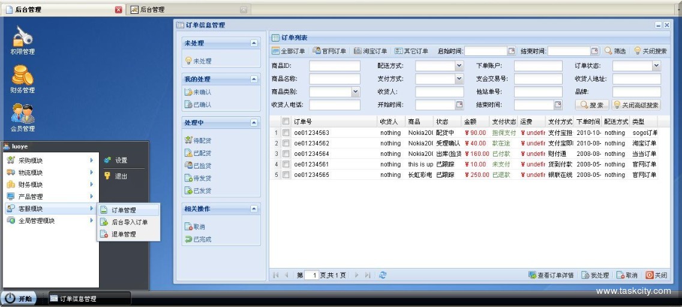
Task: Open the 支付方式 dropdown
Action: (459, 79)
